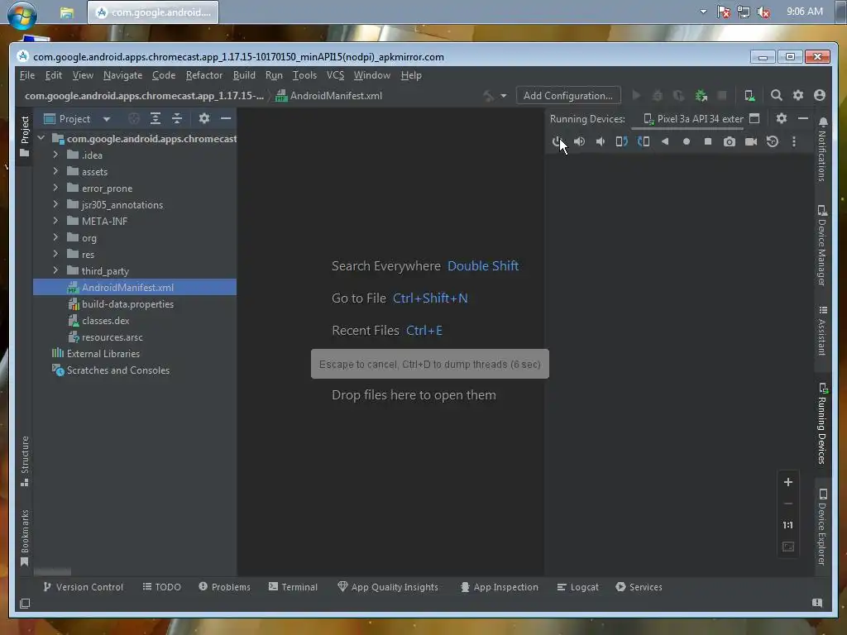
Task: Open Search Everywhere magnifier
Action: point(776,96)
